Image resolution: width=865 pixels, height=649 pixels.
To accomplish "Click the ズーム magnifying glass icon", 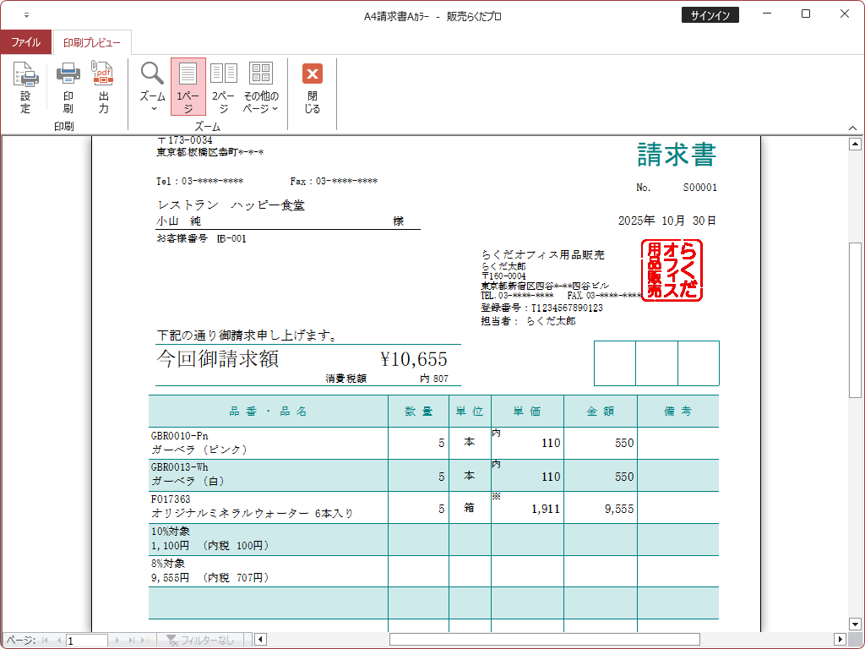I will click(x=152, y=74).
